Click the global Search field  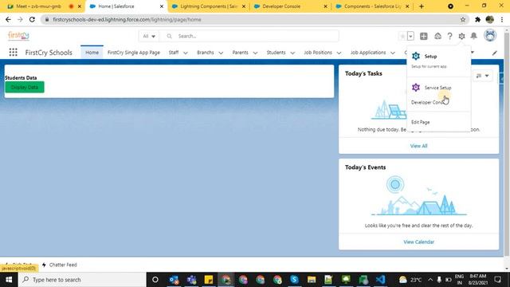point(249,36)
